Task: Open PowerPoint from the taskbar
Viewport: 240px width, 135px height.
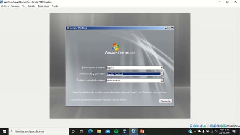Action: 142,132
